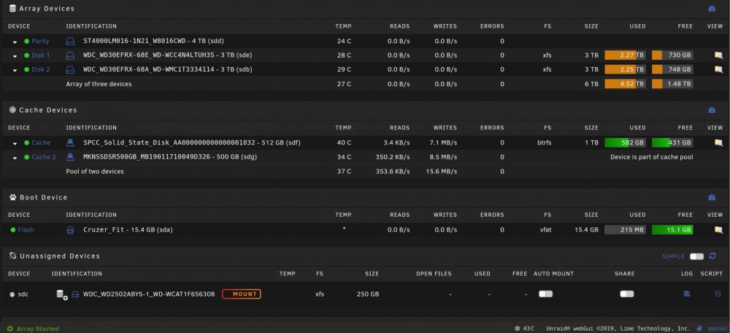
Task: Click the Disk 2 free bar 748 GB
Action: click(x=672, y=70)
